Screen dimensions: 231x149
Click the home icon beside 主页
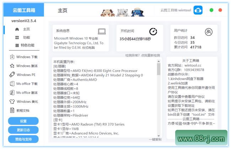coord(17,29)
